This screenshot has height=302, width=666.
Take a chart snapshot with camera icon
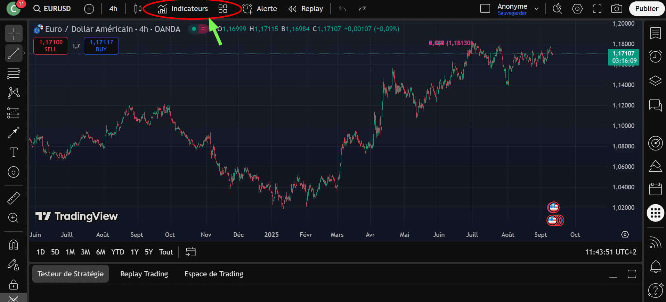pos(617,9)
